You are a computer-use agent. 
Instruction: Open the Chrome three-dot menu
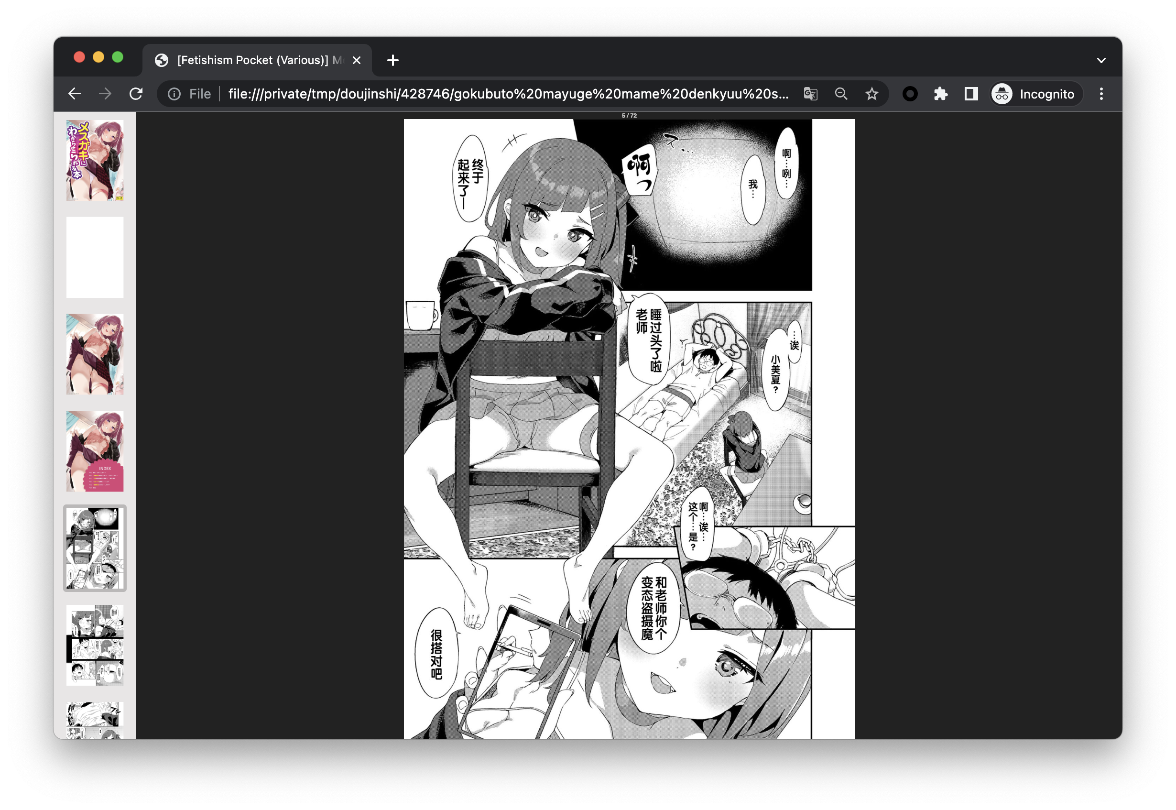1101,94
